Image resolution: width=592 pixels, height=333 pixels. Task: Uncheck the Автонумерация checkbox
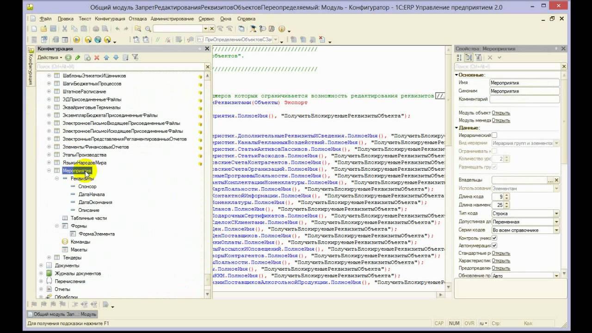494,245
